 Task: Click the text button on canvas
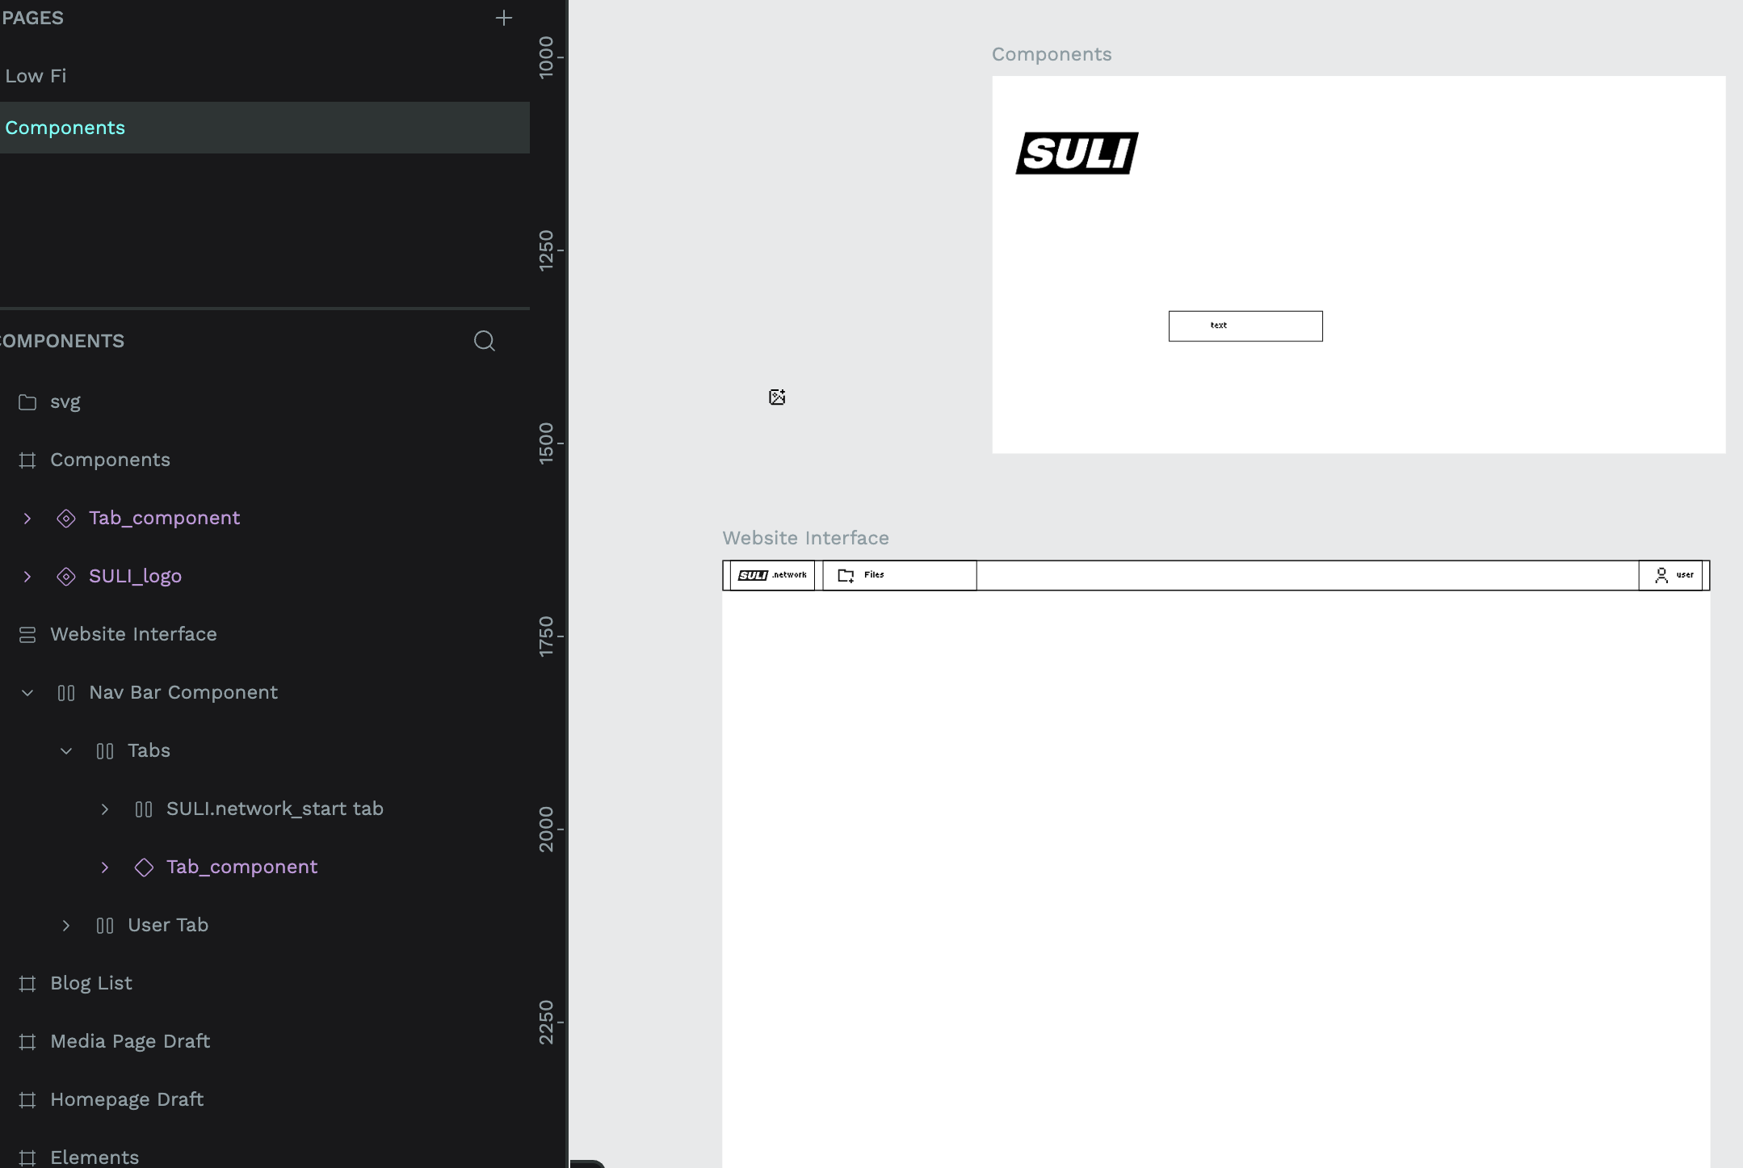point(1245,326)
